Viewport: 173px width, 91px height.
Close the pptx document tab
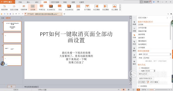[x=61, y=14]
